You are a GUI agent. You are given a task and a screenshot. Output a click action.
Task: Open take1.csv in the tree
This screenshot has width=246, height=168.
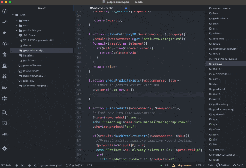[29, 81]
